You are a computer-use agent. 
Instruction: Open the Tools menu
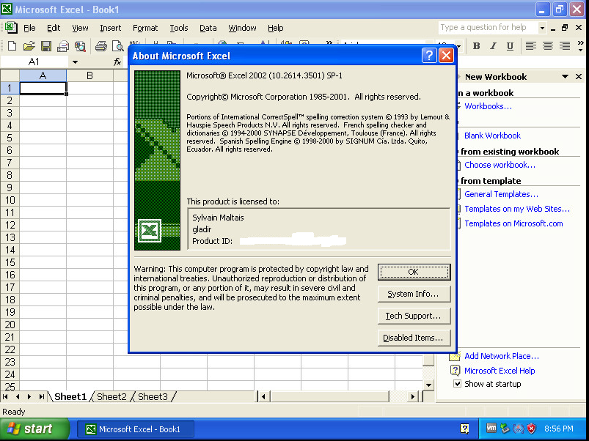tap(179, 28)
